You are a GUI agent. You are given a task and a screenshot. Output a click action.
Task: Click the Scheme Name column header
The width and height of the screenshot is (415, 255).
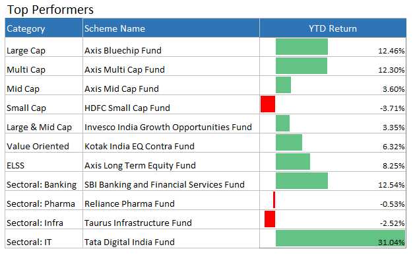pos(171,28)
